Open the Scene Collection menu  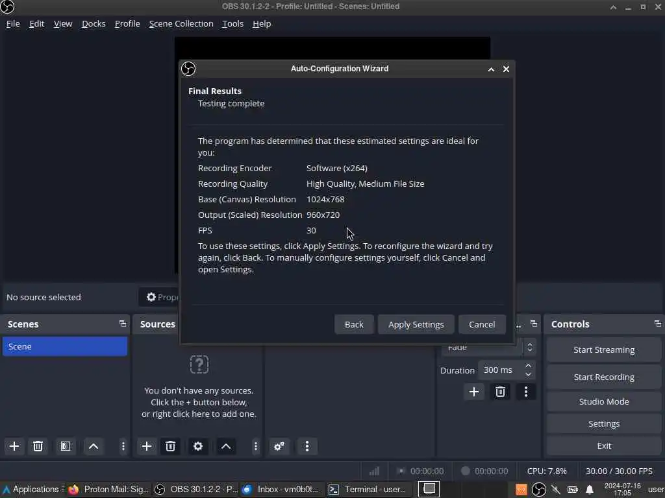tap(181, 24)
